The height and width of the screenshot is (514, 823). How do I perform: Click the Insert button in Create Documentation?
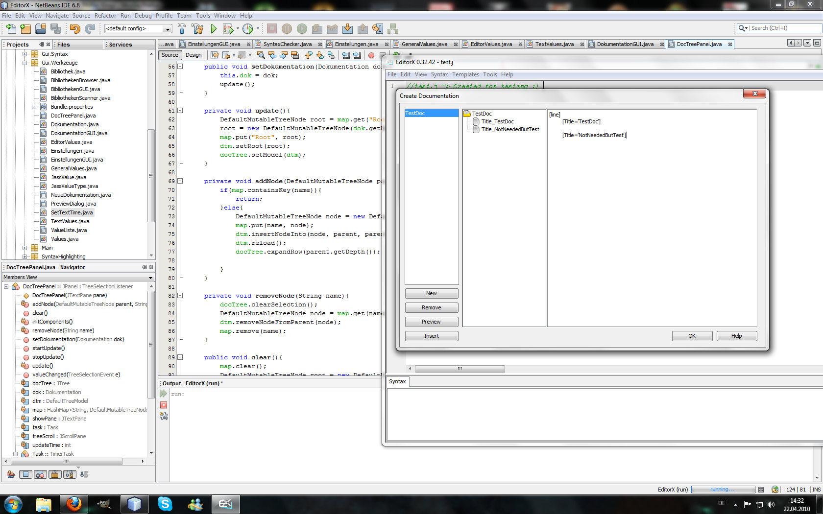coord(432,336)
